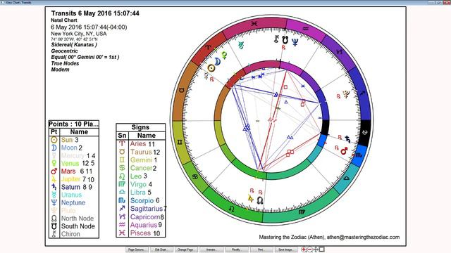
Task: Select the Neptune glyph in the chart wheel
Action: point(295,42)
